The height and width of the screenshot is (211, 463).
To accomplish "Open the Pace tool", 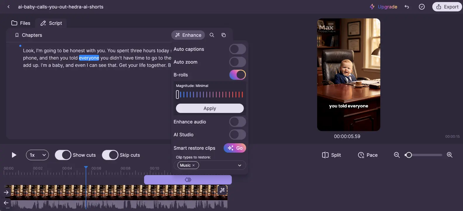I will pos(368,155).
